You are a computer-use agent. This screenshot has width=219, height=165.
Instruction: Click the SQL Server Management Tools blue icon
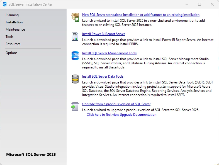coord(75,56)
